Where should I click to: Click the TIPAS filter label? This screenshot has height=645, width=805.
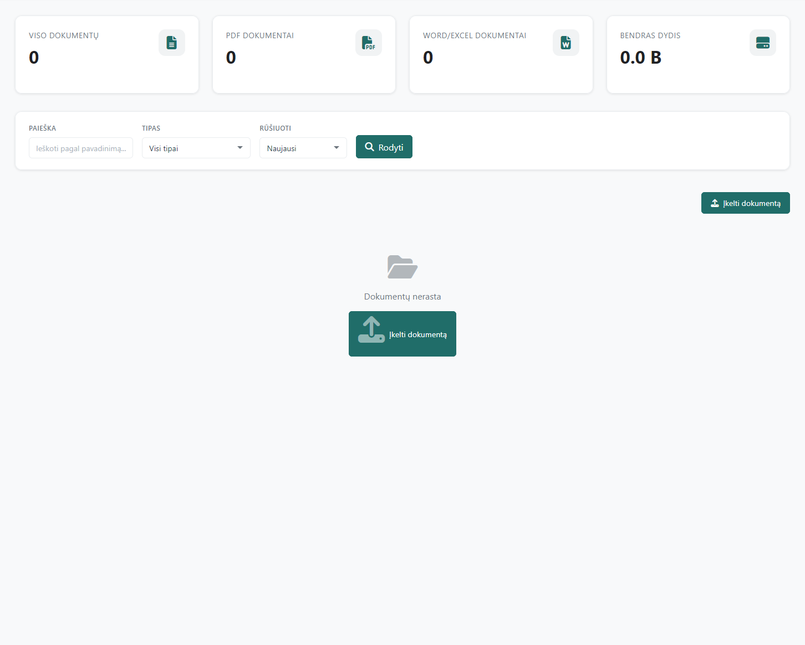[x=151, y=128]
